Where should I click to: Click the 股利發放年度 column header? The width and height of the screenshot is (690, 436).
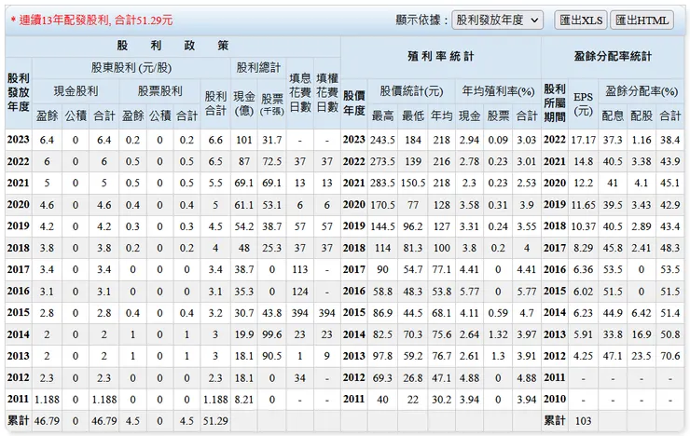(x=18, y=92)
